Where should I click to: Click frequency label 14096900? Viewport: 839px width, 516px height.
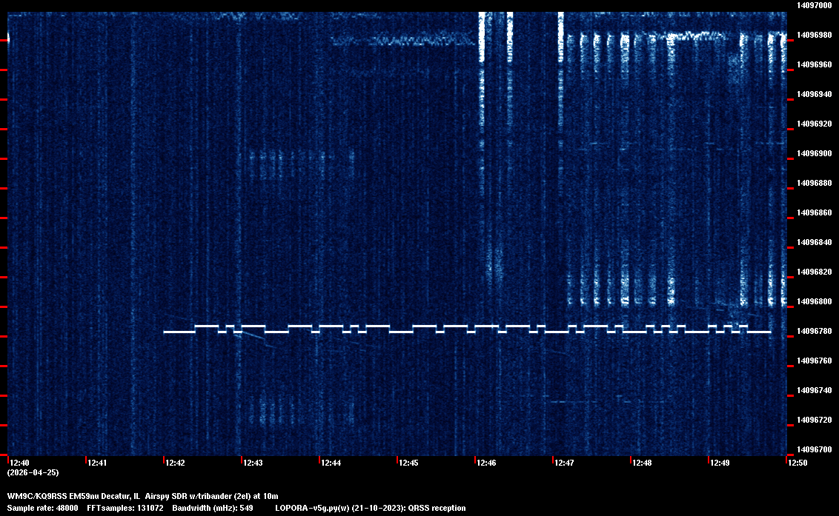(x=815, y=153)
